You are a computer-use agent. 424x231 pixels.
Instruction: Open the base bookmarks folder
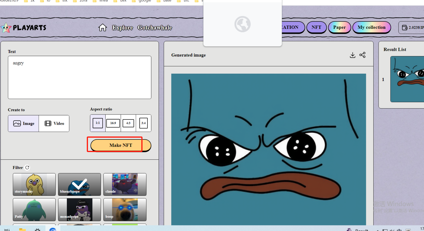(164, 1)
